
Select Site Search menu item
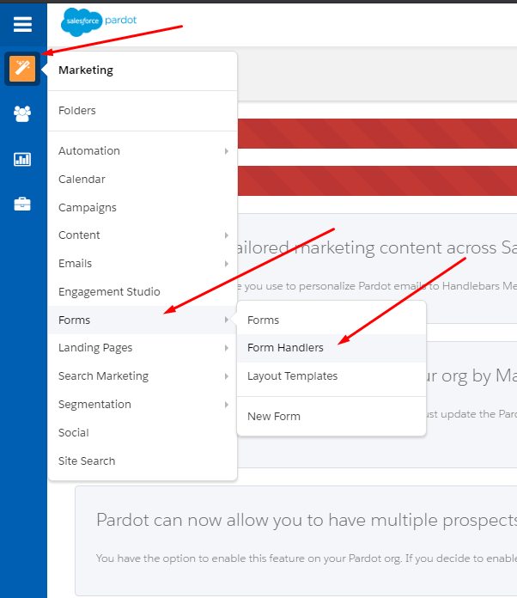click(x=143, y=461)
